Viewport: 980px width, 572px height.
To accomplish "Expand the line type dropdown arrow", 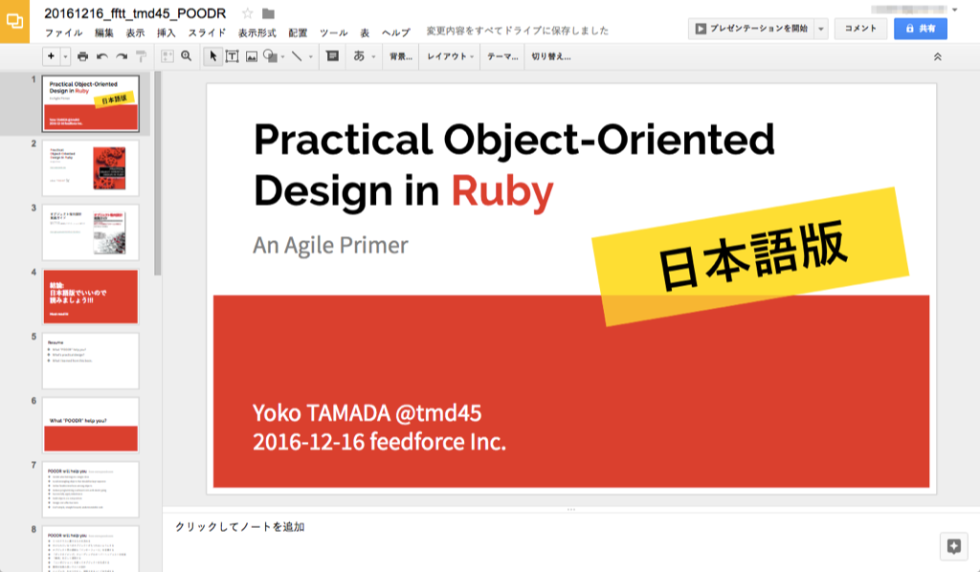I will 311,56.
